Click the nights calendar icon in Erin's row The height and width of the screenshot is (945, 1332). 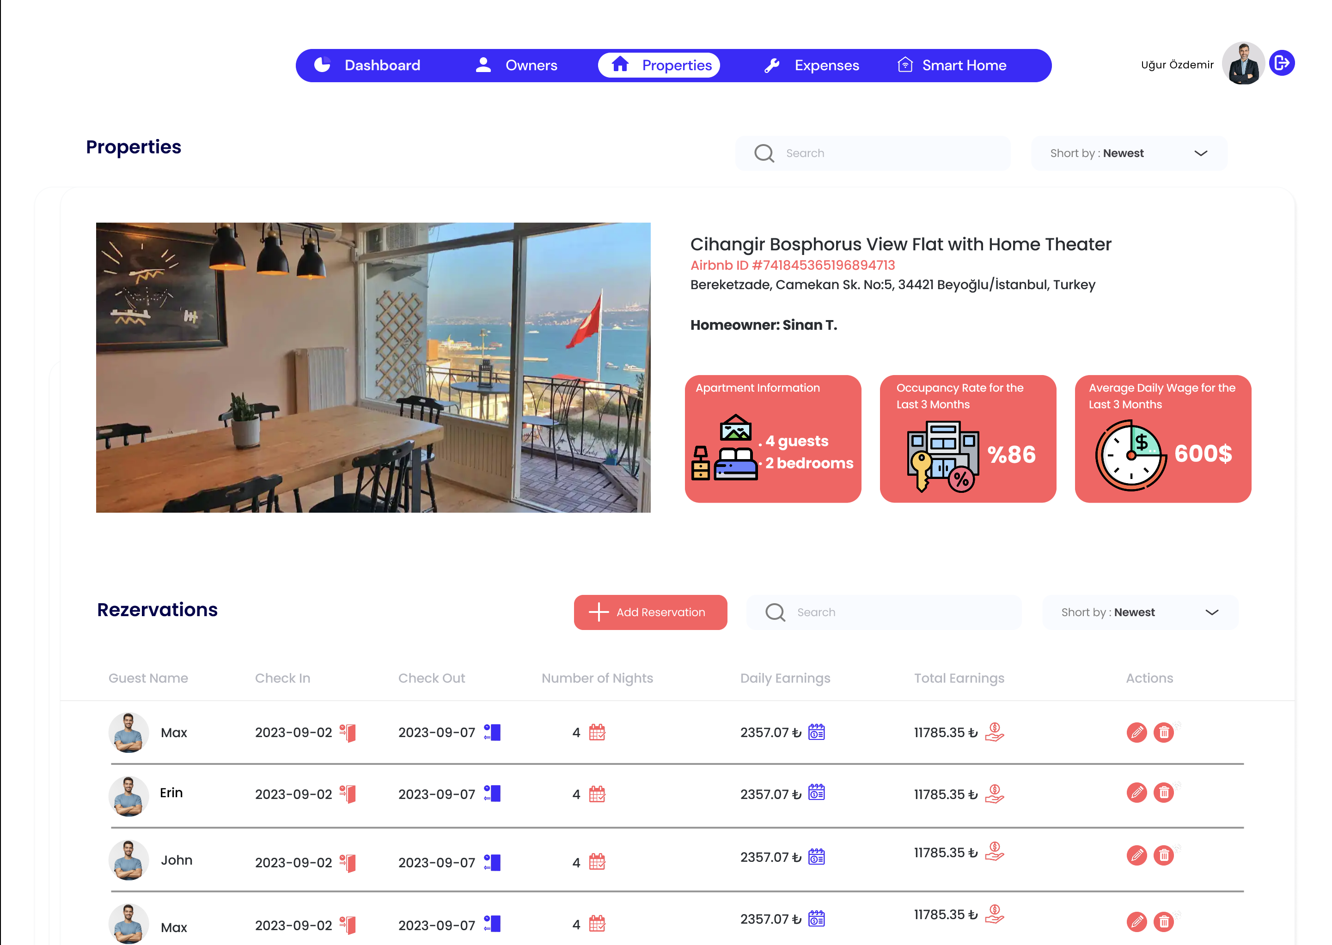[597, 794]
